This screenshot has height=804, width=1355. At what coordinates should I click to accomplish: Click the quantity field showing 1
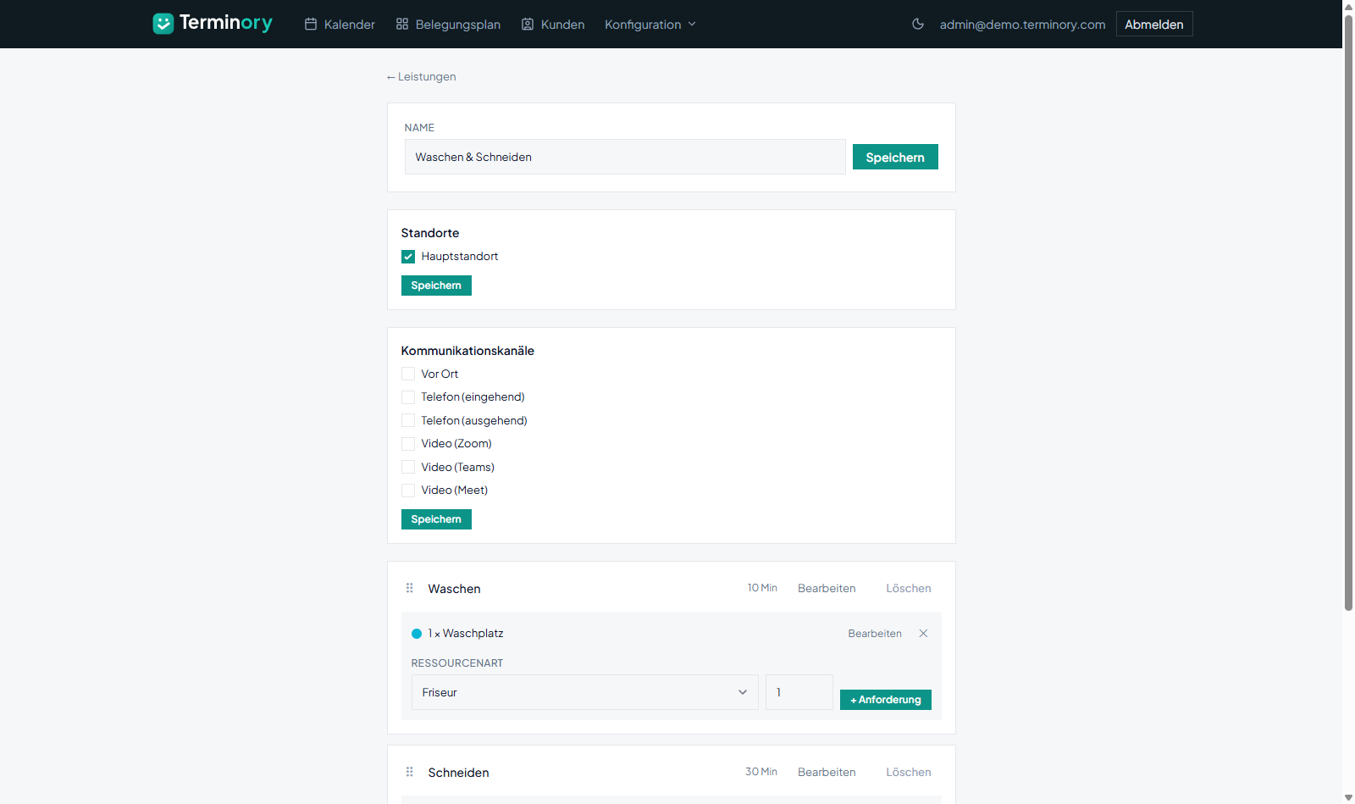click(799, 692)
